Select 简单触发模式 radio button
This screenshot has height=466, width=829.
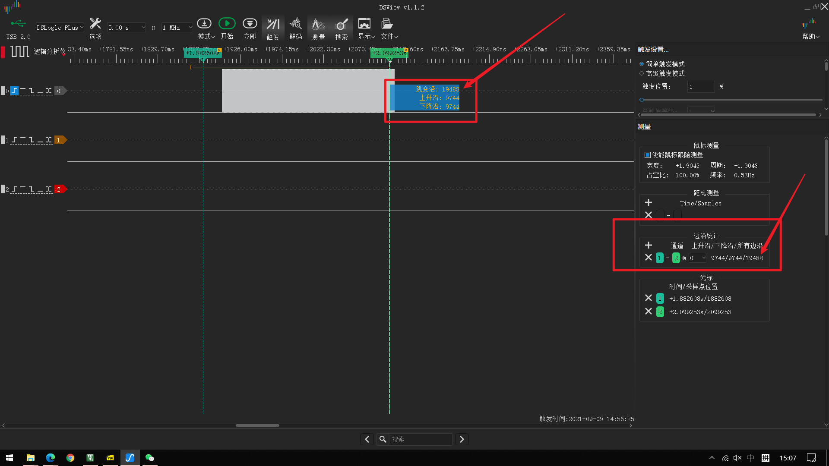pos(642,64)
